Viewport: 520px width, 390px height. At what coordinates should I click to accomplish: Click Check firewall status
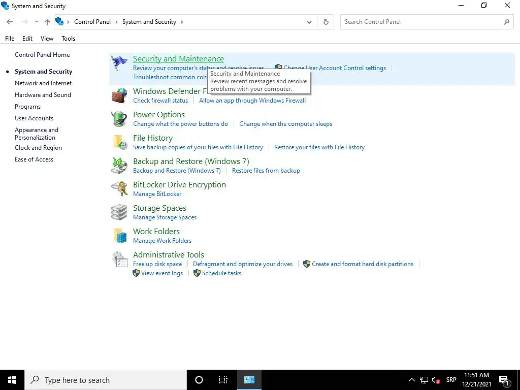pyautogui.click(x=160, y=101)
